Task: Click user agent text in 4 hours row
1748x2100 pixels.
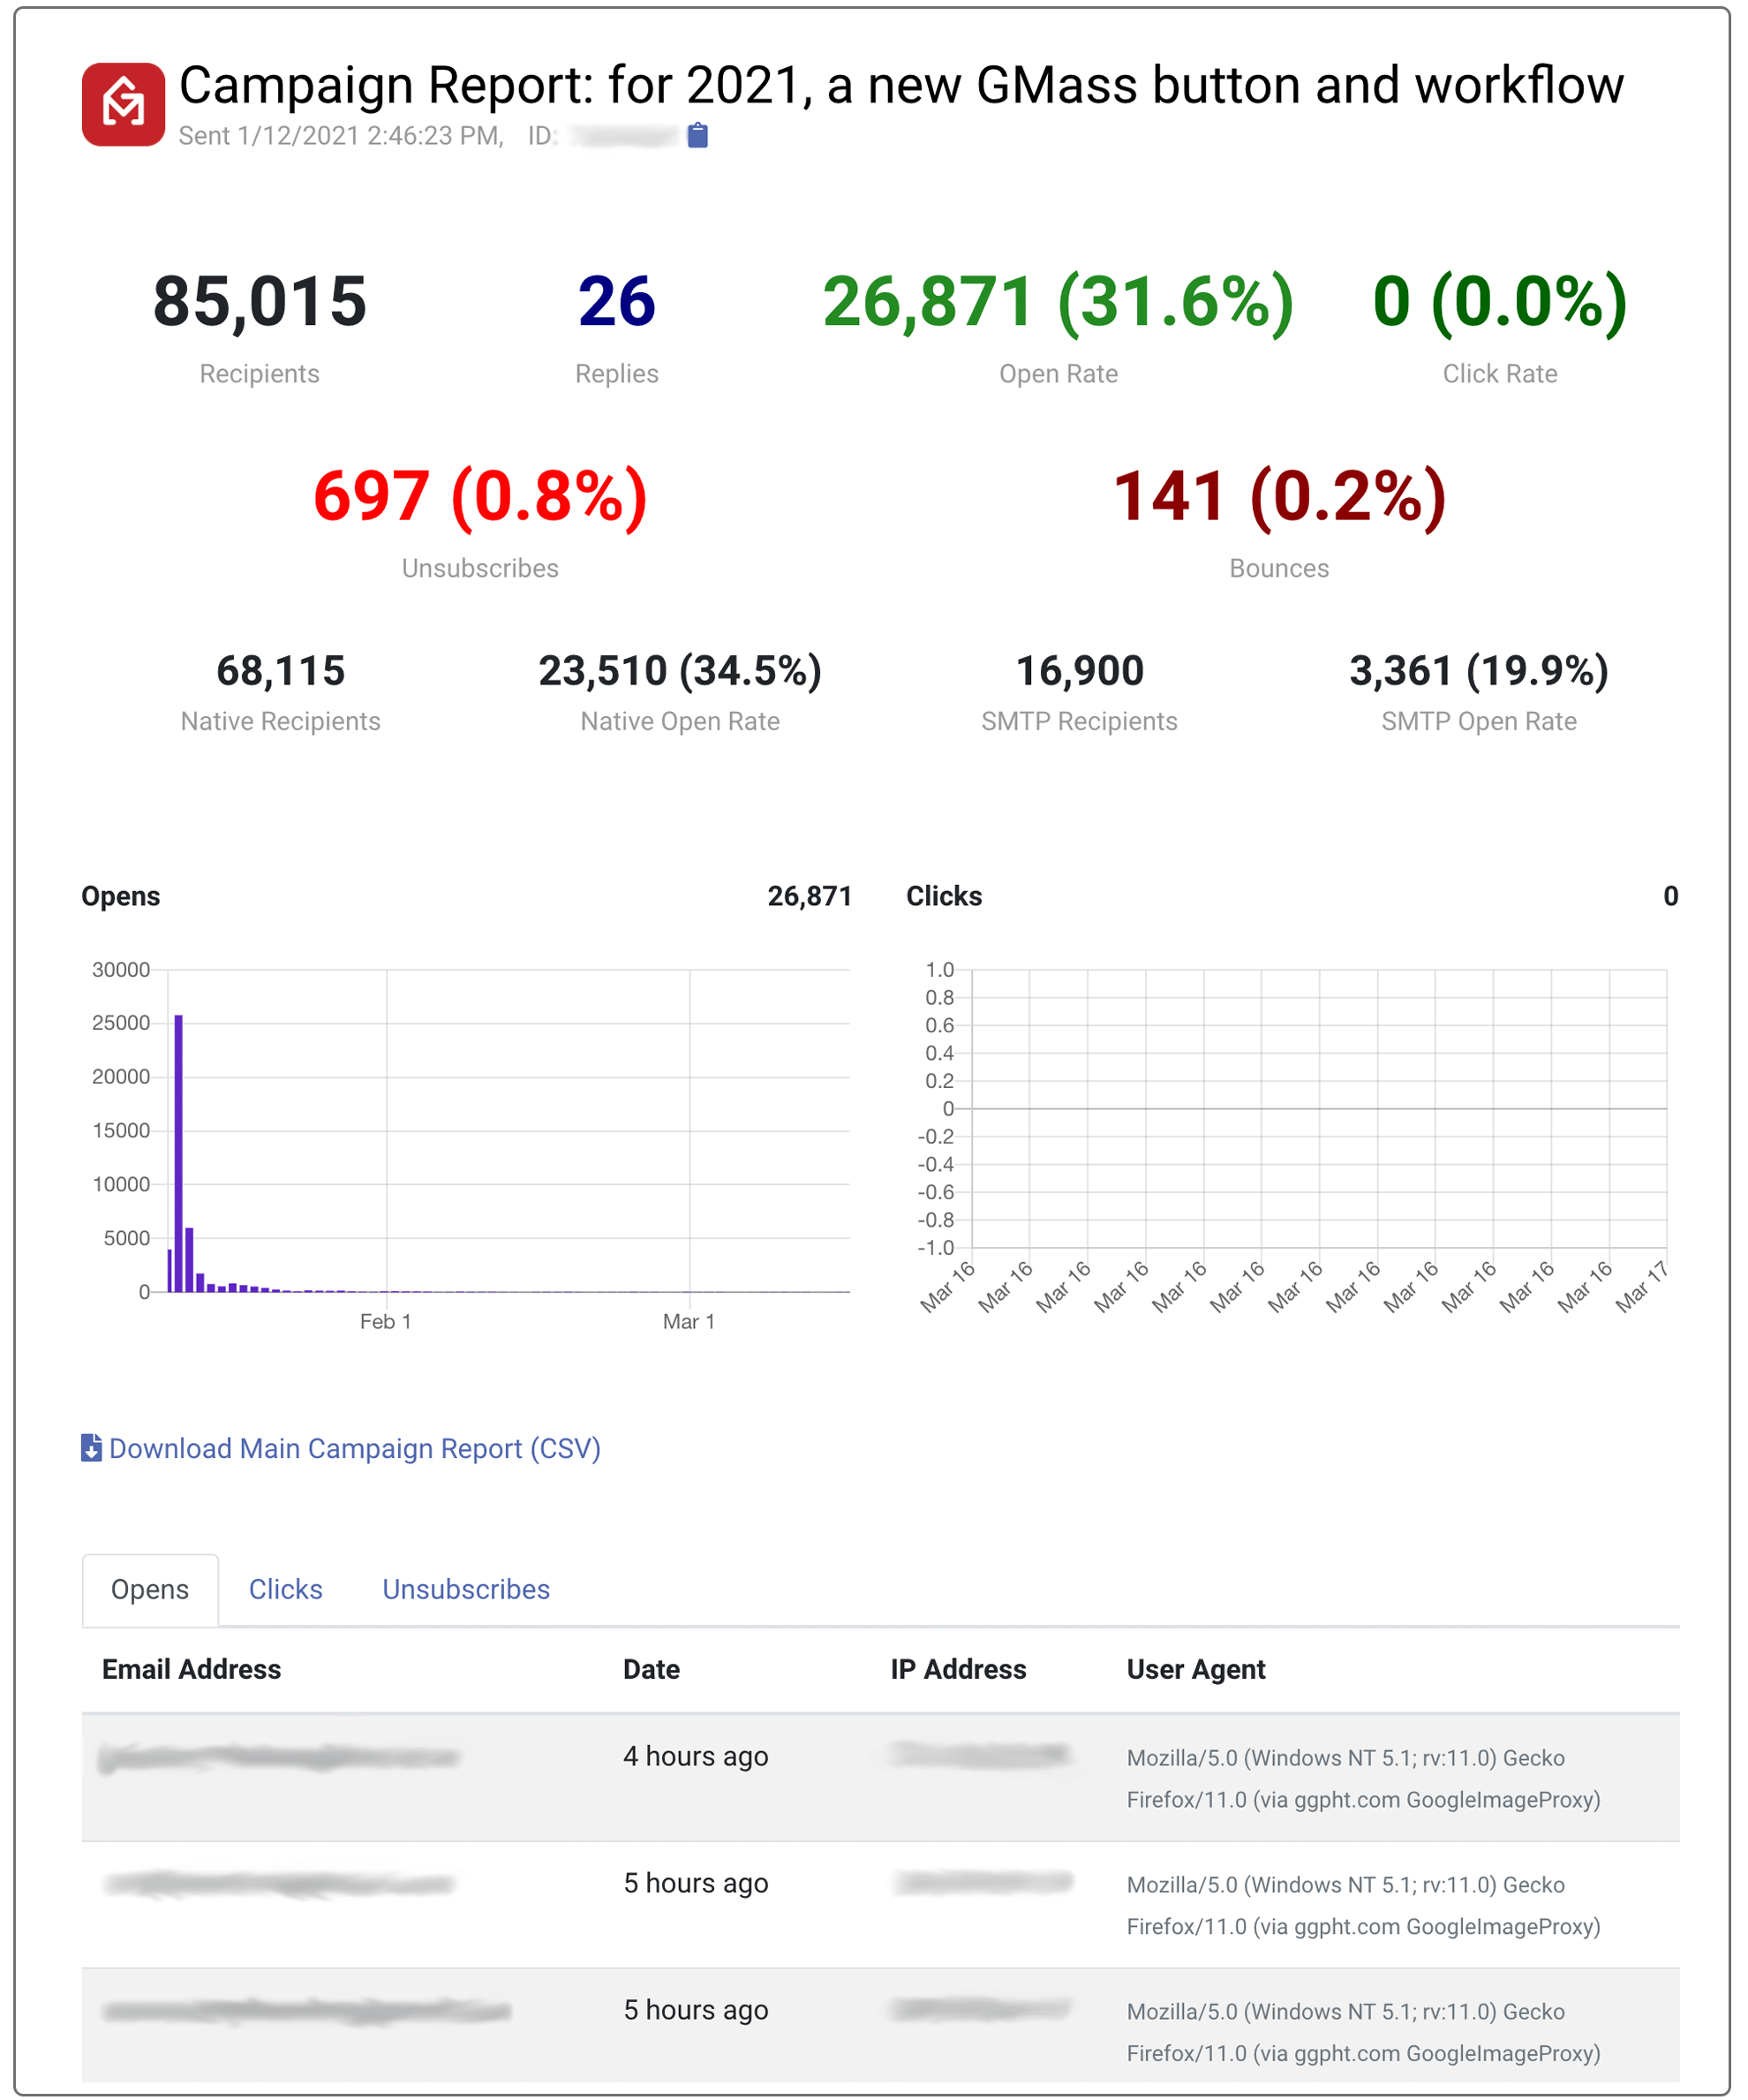Action: [1363, 1778]
